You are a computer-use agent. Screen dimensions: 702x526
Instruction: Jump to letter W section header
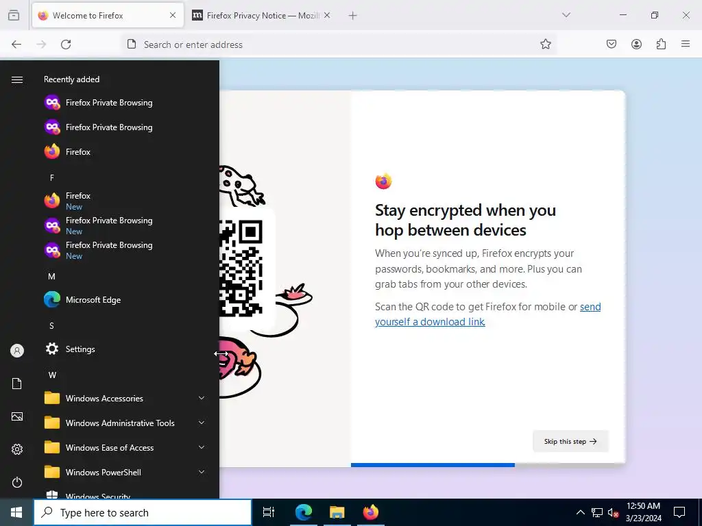(x=52, y=375)
